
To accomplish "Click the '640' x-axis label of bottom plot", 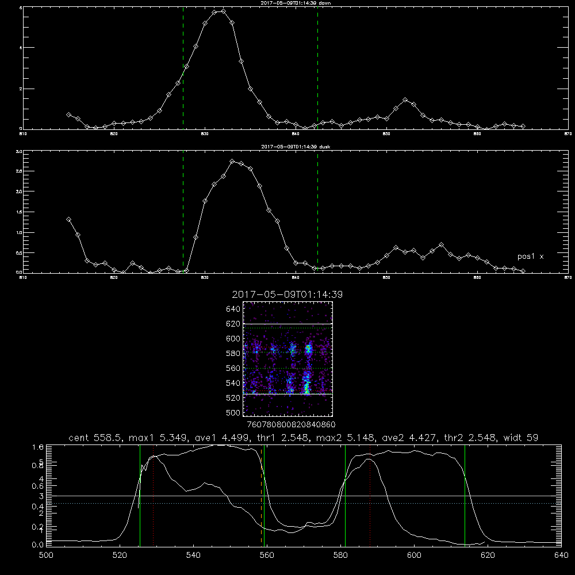I will click(561, 555).
